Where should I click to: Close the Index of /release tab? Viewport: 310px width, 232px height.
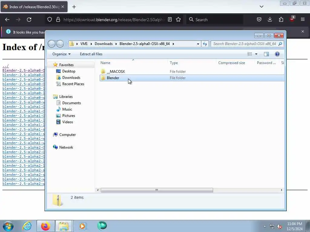[x=63, y=7]
